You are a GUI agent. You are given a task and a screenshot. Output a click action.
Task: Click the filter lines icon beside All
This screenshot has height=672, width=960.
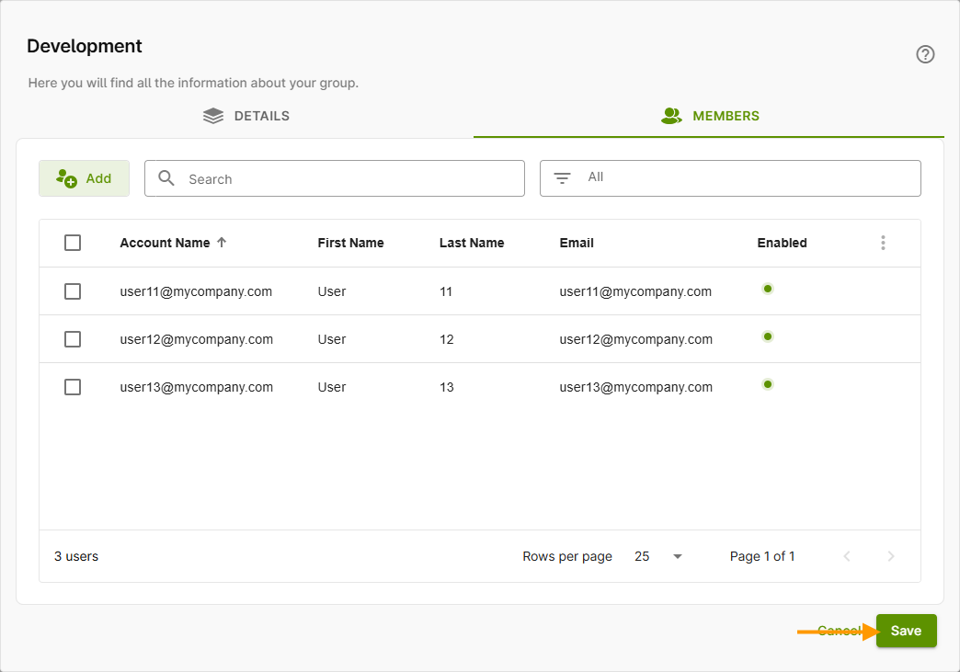tap(562, 178)
